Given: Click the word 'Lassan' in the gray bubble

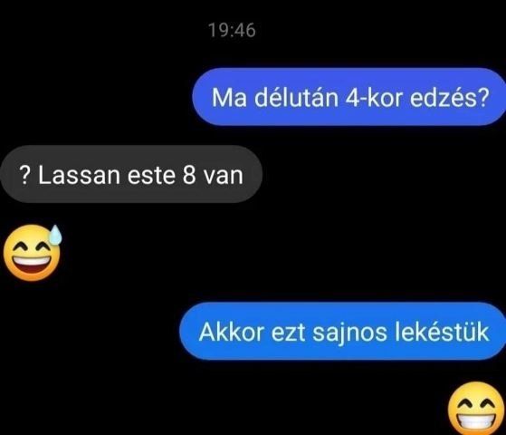Looking at the screenshot, I should [79, 176].
